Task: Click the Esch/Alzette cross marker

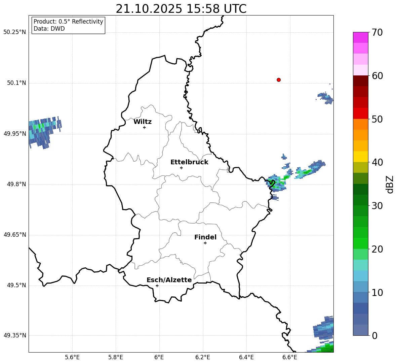Action: (157, 286)
